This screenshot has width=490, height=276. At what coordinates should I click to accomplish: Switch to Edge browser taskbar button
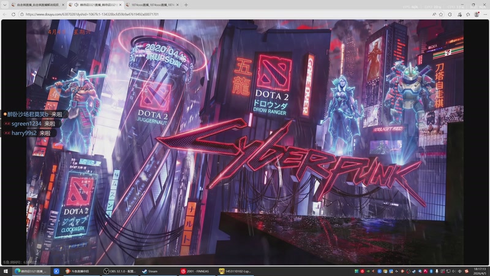pos(31,271)
